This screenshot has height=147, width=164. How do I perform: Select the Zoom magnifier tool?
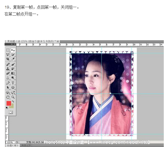13,97
